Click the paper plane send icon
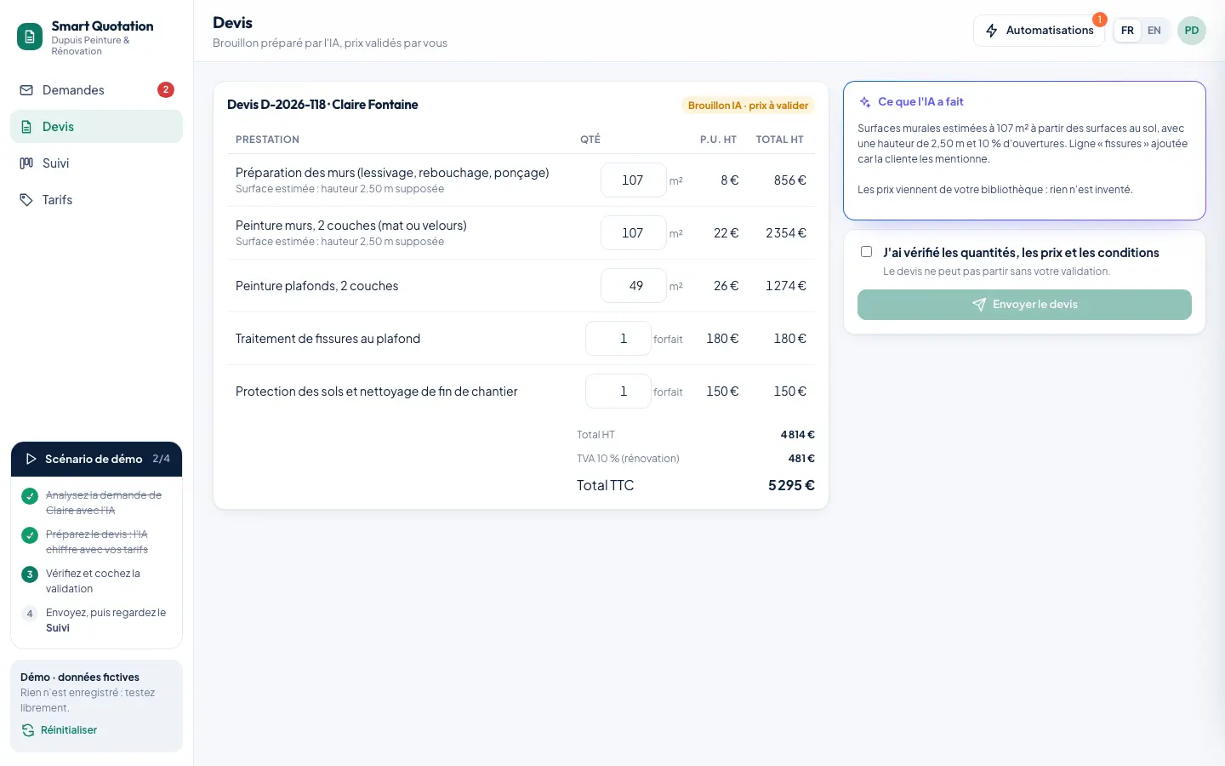The image size is (1225, 766). pyautogui.click(x=979, y=305)
